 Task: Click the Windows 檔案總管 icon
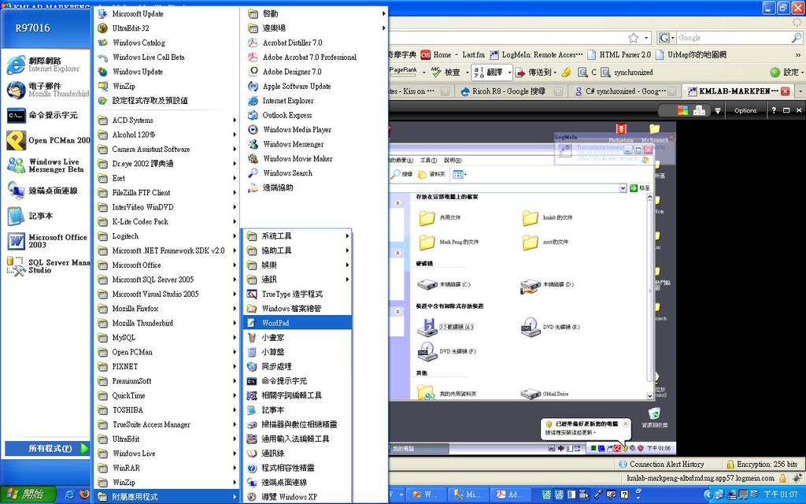252,309
